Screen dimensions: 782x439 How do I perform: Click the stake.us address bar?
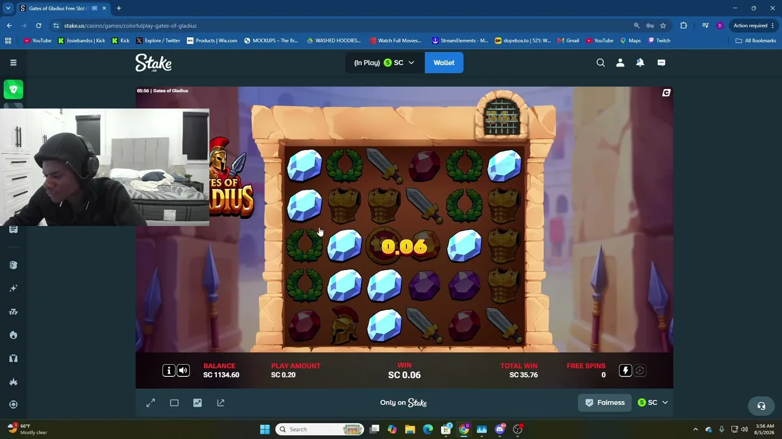tap(342, 26)
